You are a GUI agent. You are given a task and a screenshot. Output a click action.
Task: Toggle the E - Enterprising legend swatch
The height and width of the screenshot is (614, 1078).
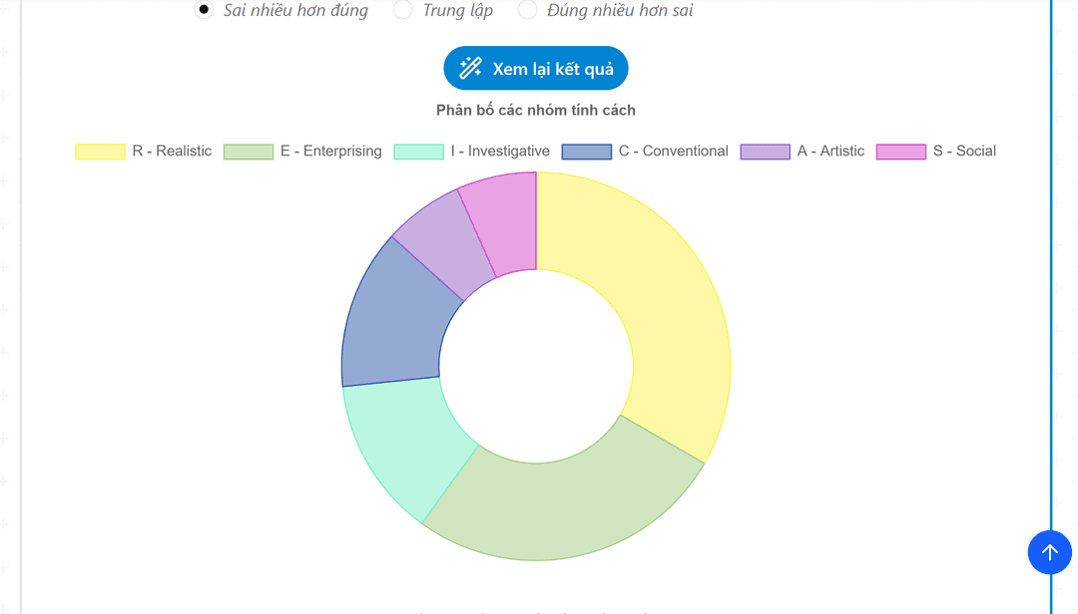click(x=248, y=152)
